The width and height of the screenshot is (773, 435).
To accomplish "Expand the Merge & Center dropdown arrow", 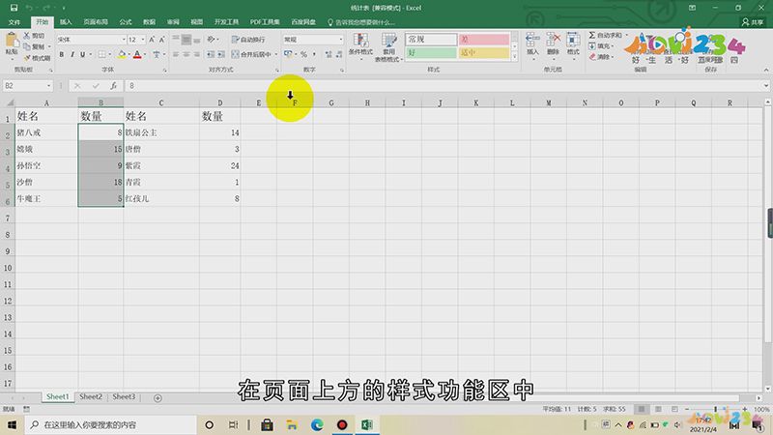I will (x=275, y=54).
